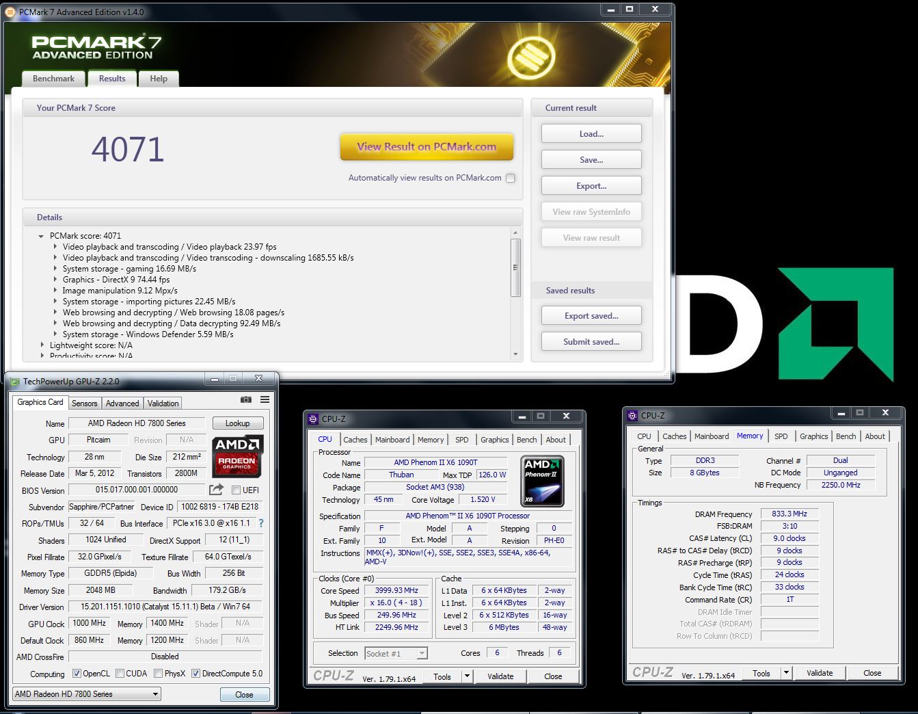Toggle the DirectCompute 5.0 checkbox
Image resolution: width=918 pixels, height=714 pixels.
[x=195, y=674]
